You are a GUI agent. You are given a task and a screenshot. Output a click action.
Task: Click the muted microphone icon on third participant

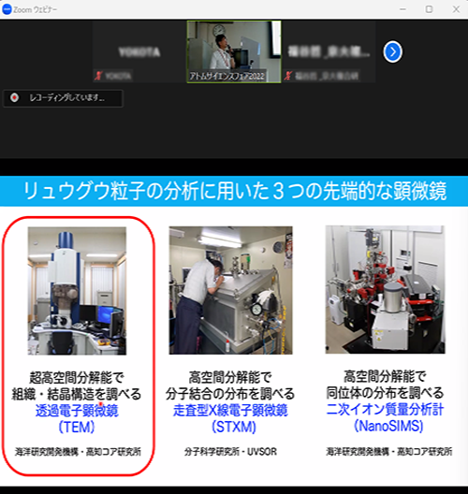[x=287, y=76]
